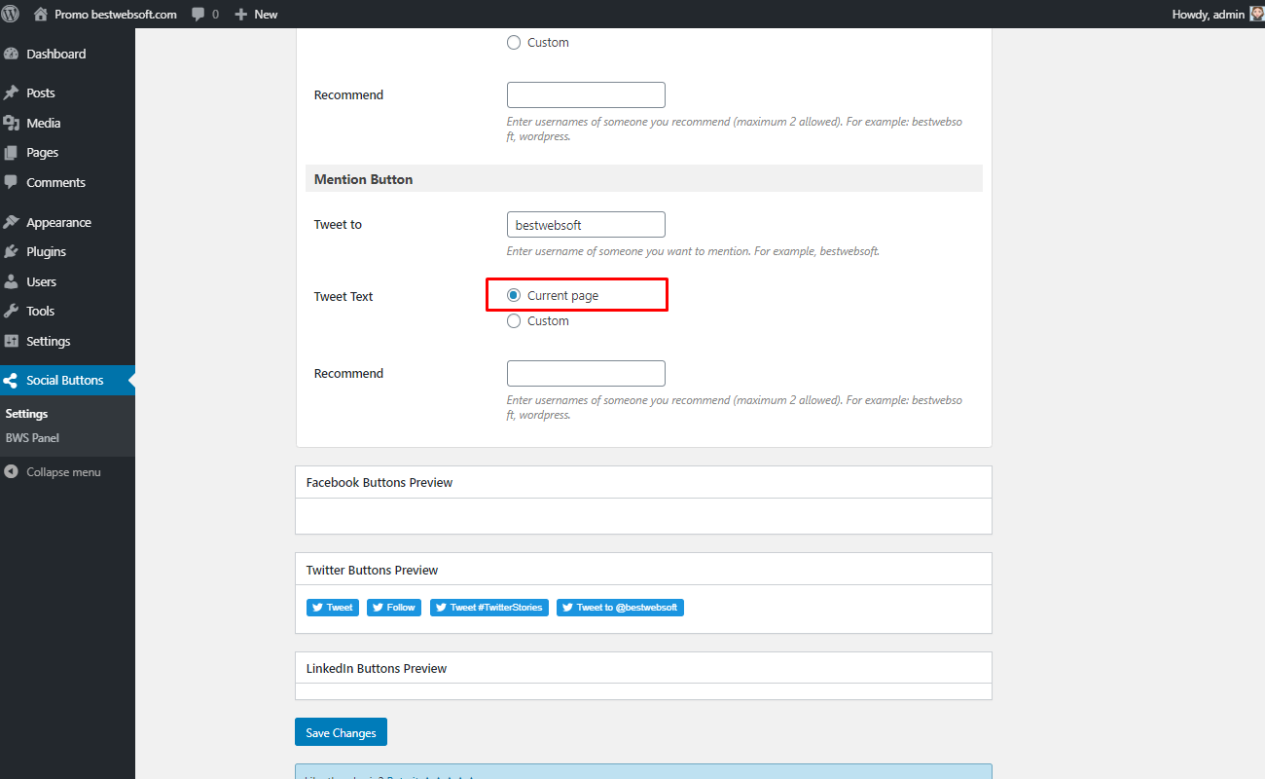Select Custom under Mention Button Tweet Text
The height and width of the screenshot is (779, 1265).
click(x=514, y=320)
